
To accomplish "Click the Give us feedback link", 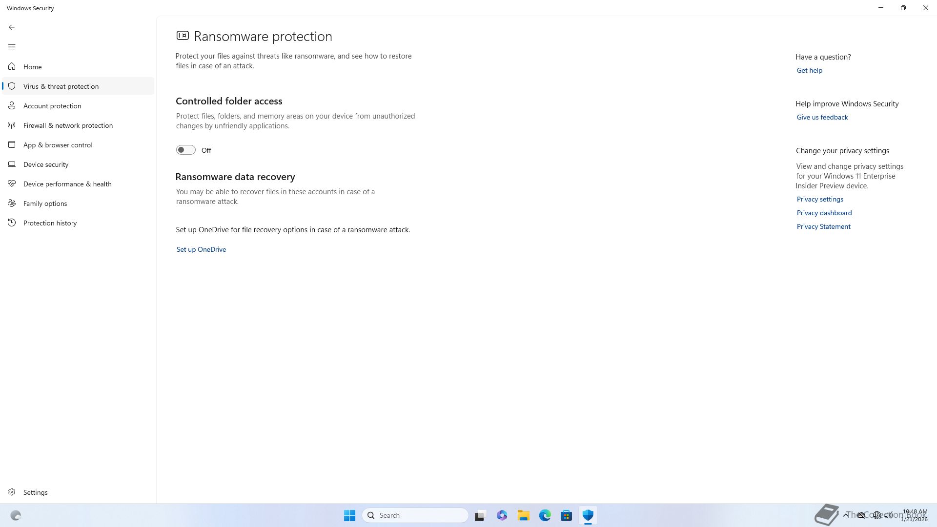I will 822,117.
